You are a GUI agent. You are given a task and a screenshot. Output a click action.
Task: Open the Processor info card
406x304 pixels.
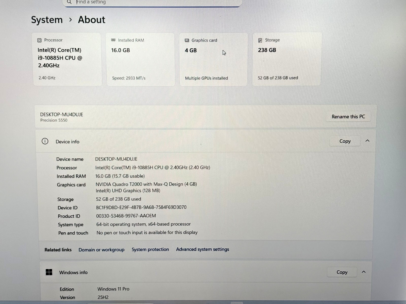67,59
